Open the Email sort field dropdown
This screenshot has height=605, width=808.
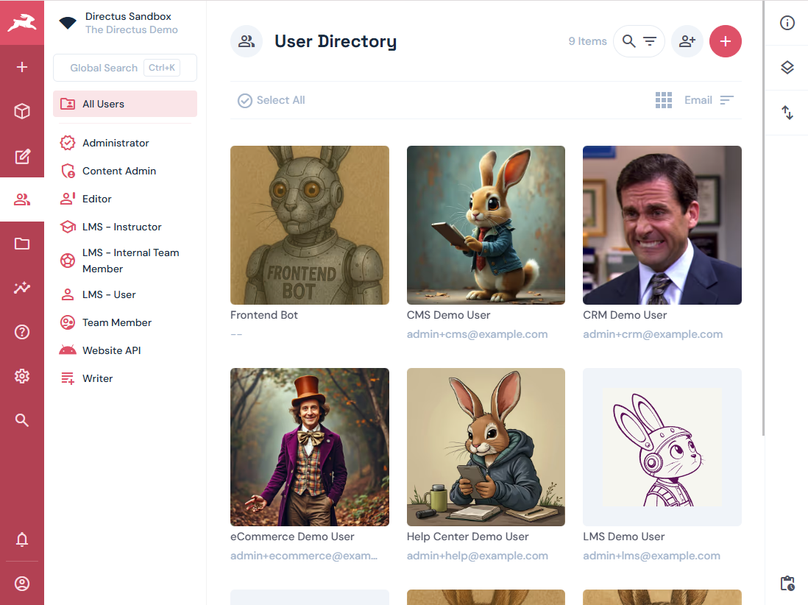coord(698,100)
